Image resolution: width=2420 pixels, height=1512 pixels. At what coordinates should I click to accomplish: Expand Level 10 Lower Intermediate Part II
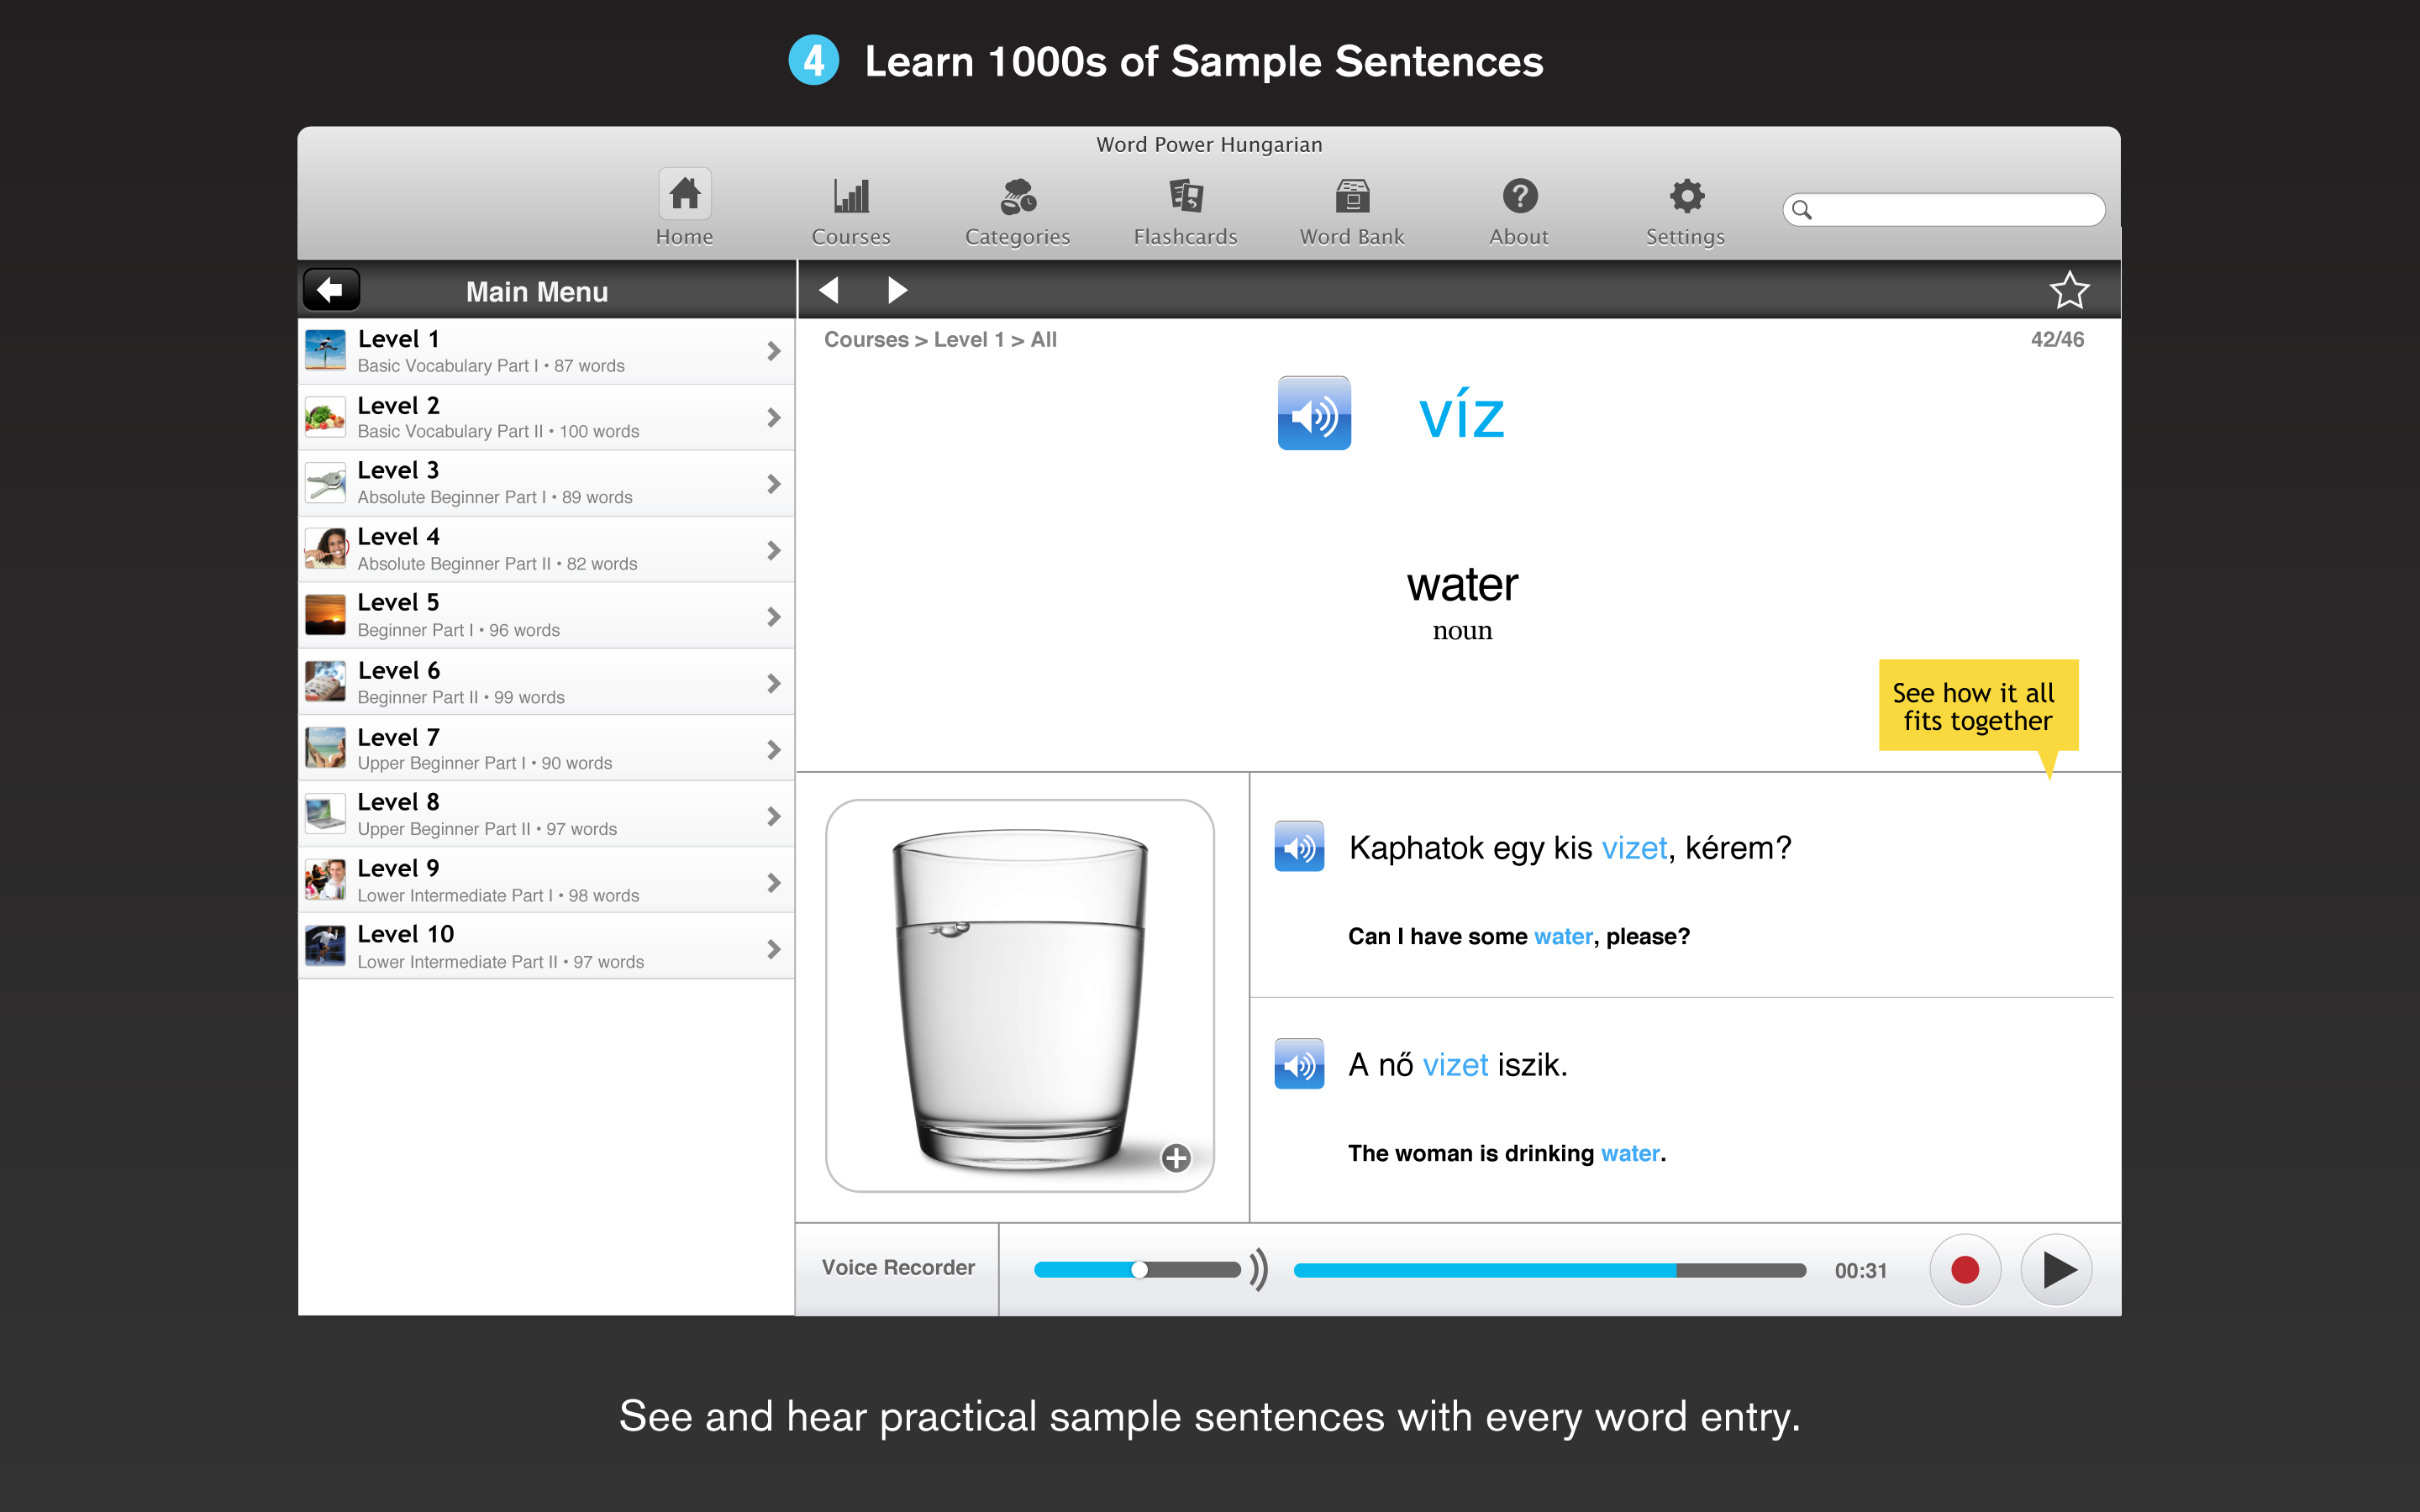coord(774,948)
